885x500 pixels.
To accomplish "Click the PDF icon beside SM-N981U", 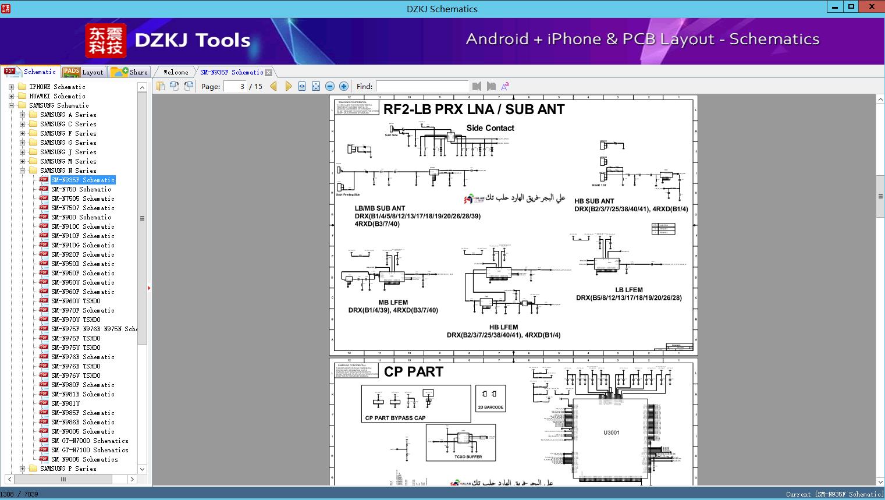I will [x=44, y=403].
